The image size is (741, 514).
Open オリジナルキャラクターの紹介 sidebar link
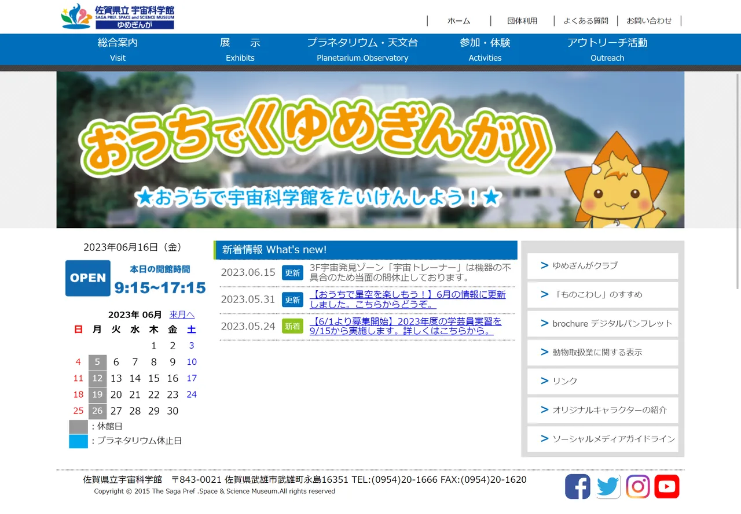603,410
